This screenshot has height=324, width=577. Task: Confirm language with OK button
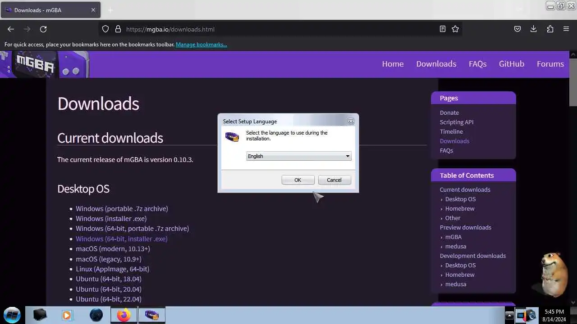pos(298,180)
